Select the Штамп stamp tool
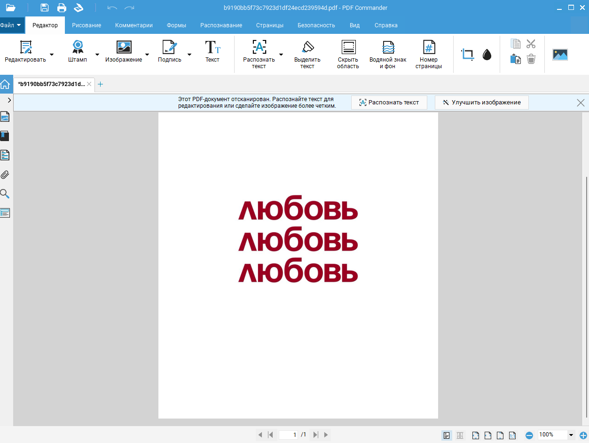Image resolution: width=589 pixels, height=443 pixels. point(78,52)
